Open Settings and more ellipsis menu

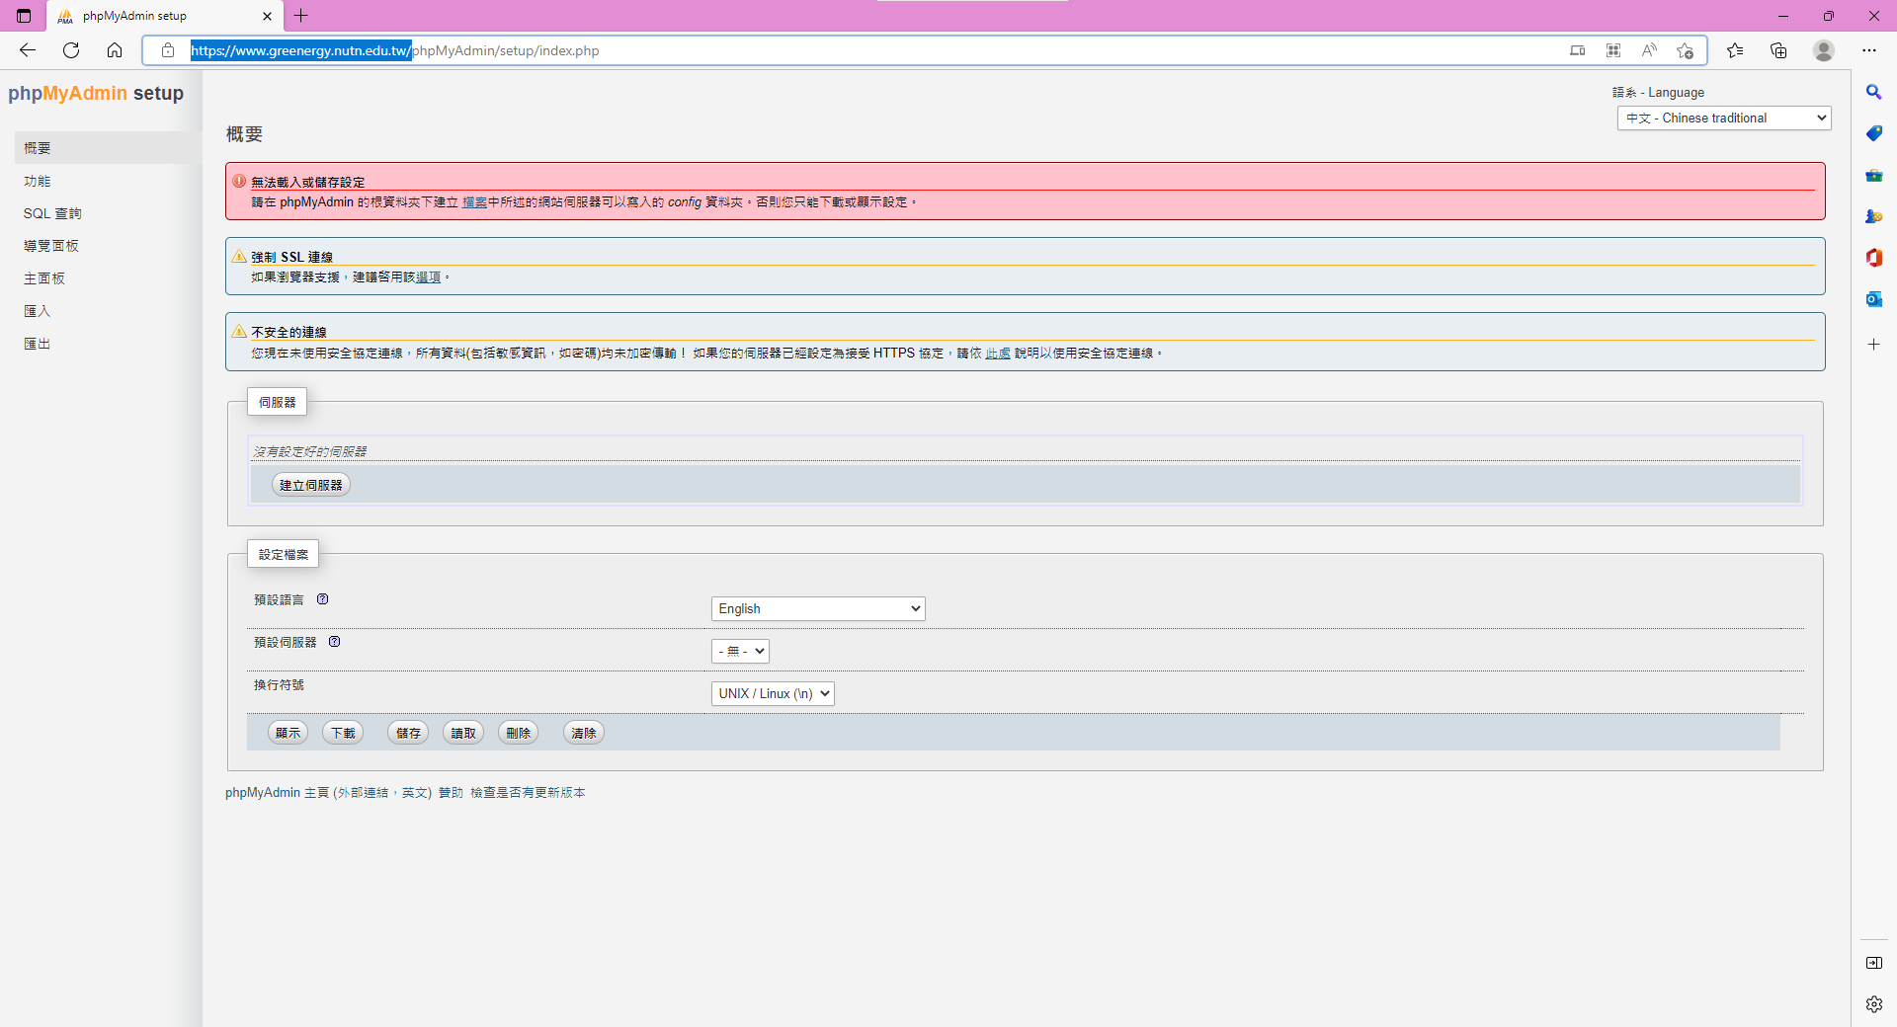click(x=1869, y=50)
